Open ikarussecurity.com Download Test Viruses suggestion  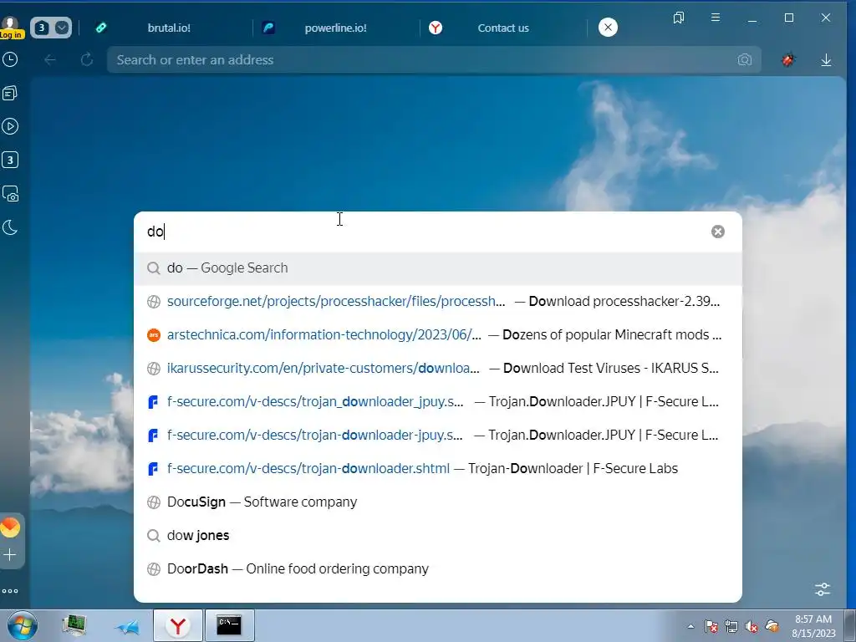point(438,368)
